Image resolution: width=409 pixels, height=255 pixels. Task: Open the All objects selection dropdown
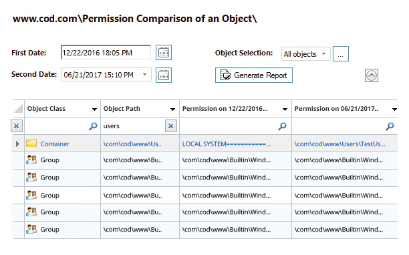[305, 54]
